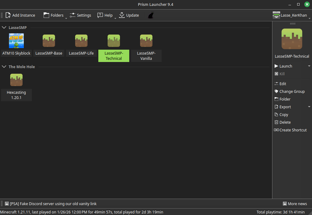Image resolution: width=312 pixels, height=215 pixels.
Task: Click Edit in the instance sidebar
Action: click(x=283, y=84)
